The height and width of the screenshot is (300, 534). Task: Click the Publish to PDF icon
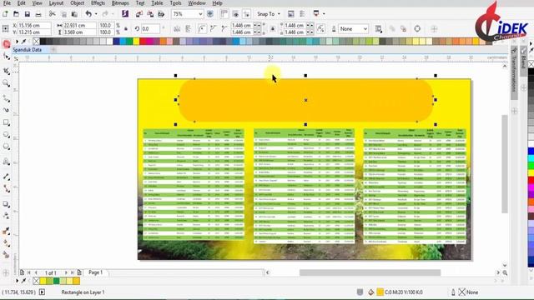tap(161, 14)
